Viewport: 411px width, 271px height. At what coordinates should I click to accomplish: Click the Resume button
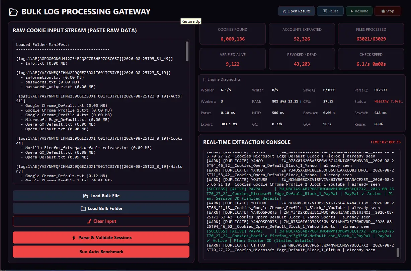coord(359,11)
